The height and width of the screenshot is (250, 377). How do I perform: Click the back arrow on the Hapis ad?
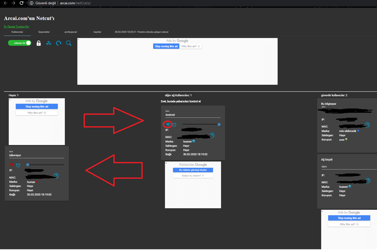(10, 100)
